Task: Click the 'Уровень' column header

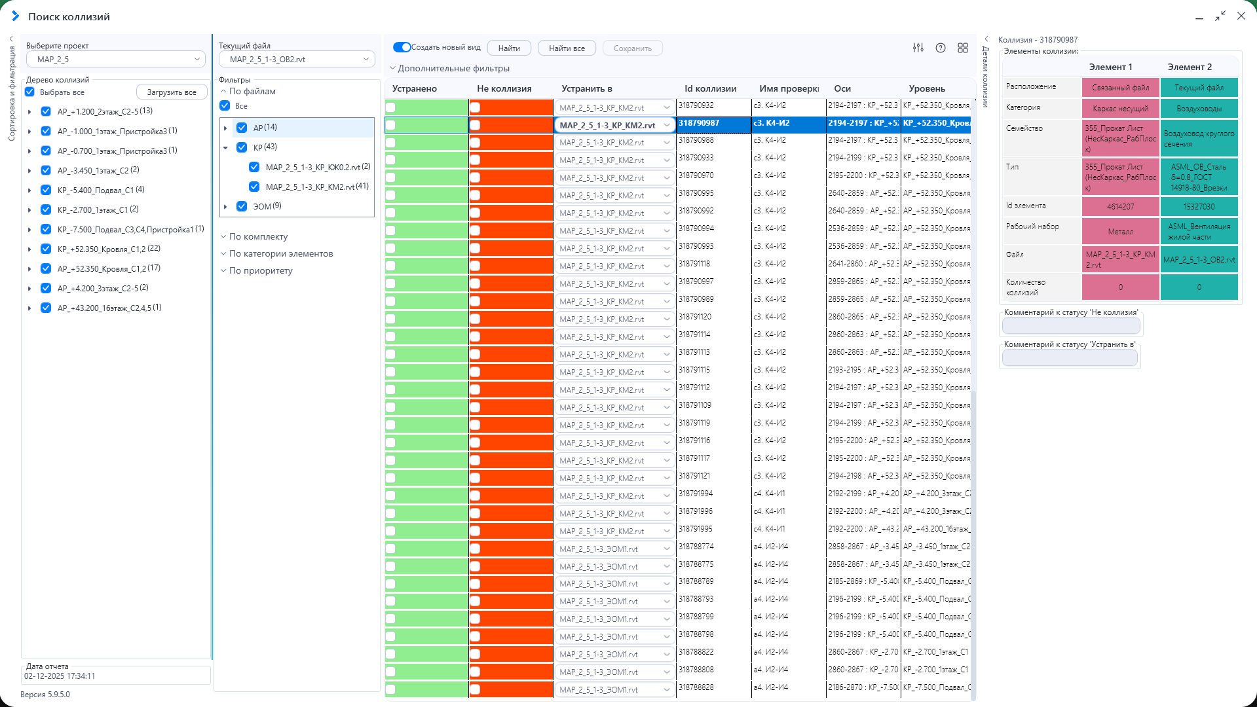Action: coord(926,88)
